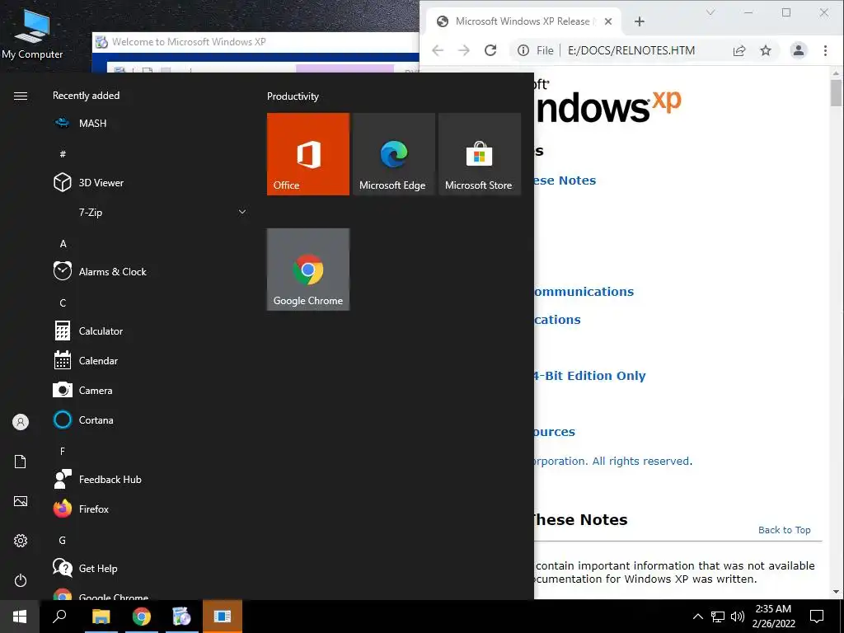This screenshot has width=844, height=633.
Task: Expand the 7-Zip folder chevron
Action: [242, 212]
